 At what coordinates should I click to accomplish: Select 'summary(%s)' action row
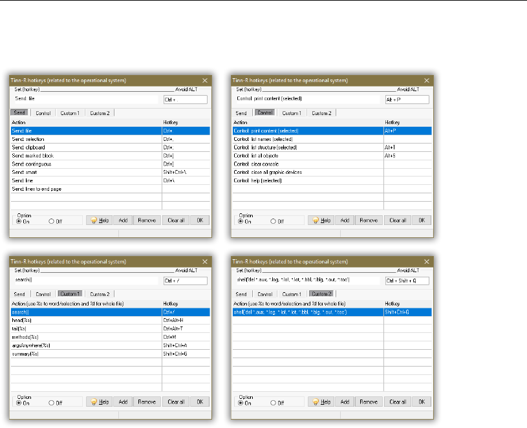[x=110, y=354]
